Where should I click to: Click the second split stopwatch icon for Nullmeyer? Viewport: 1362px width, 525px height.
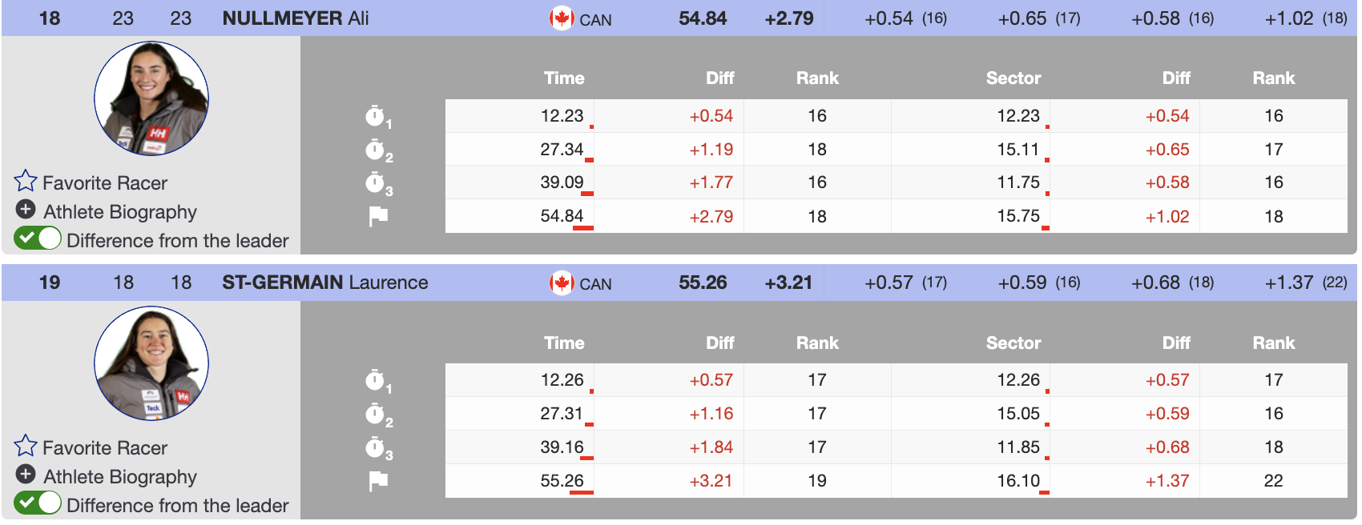(375, 150)
